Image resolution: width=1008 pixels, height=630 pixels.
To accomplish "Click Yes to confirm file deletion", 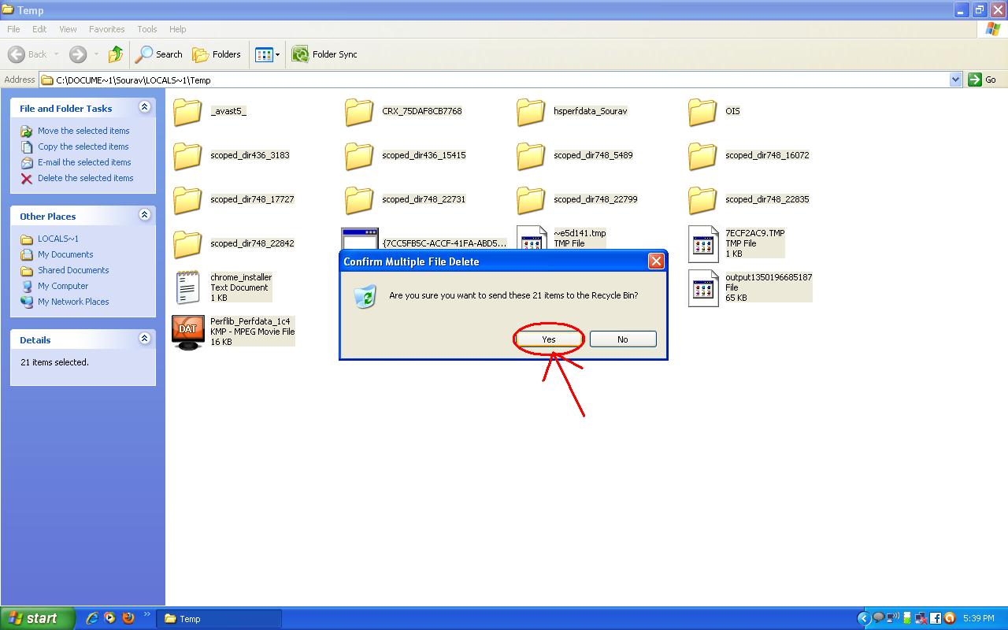I will coord(547,339).
